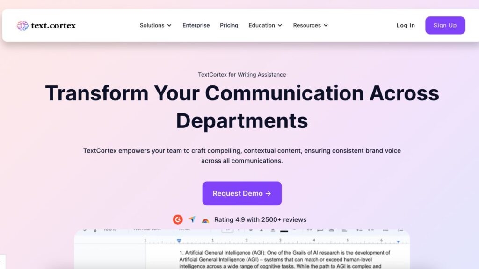
Task: Click the text color icon in document toolbar
Action: click(x=284, y=230)
